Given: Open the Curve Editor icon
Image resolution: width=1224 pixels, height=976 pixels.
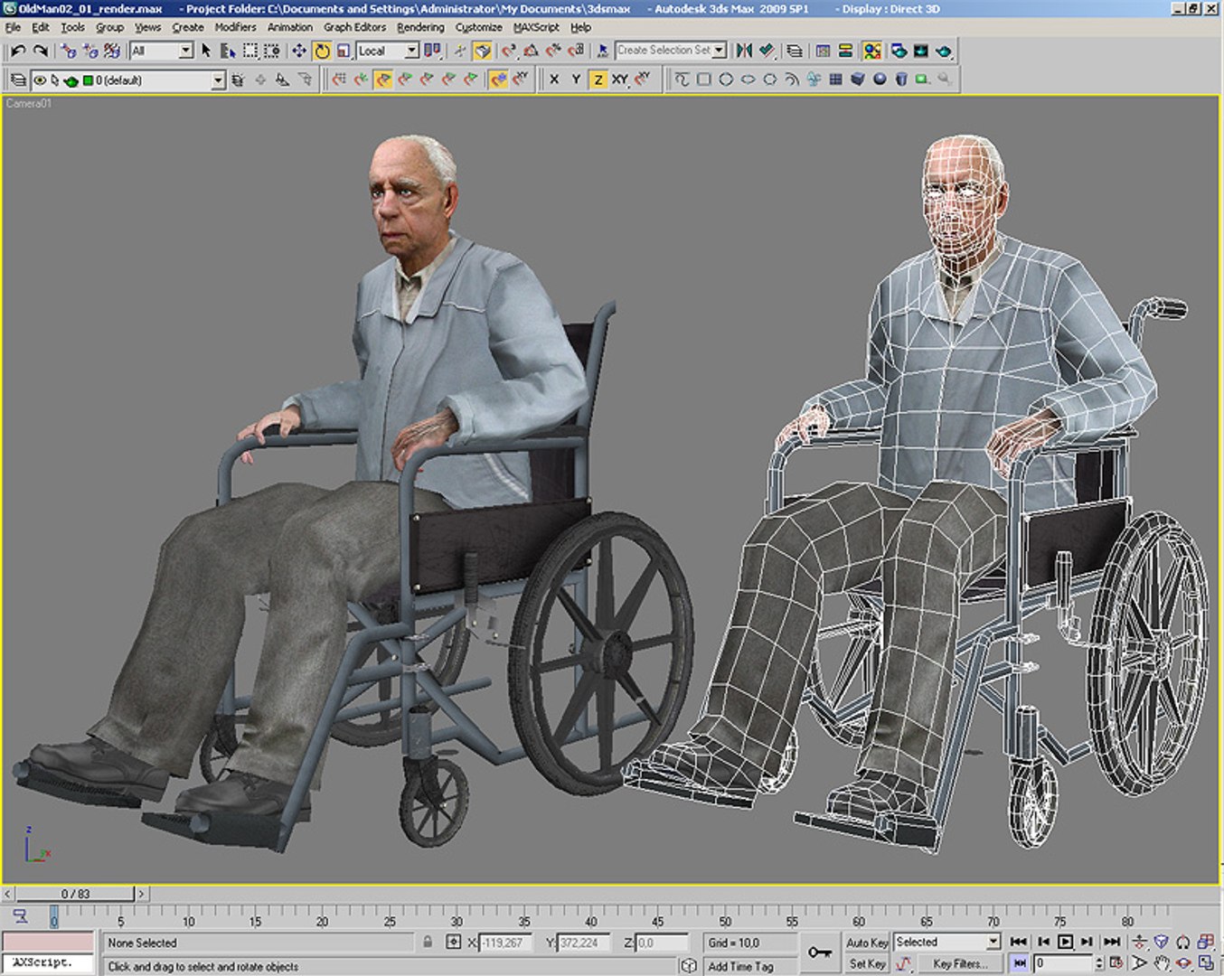Looking at the screenshot, I should pos(823,52).
